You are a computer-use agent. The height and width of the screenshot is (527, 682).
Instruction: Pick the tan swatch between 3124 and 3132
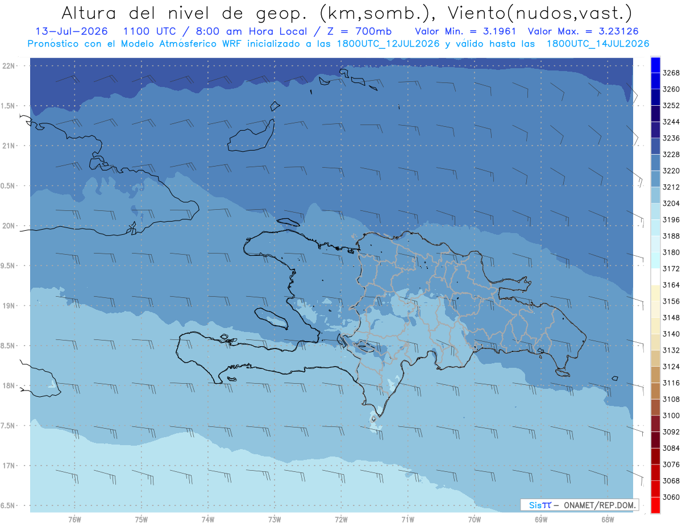655,358
